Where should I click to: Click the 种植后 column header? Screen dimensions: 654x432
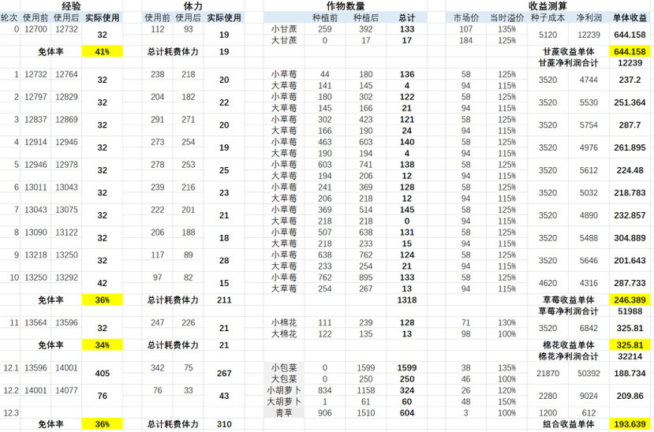(x=366, y=18)
